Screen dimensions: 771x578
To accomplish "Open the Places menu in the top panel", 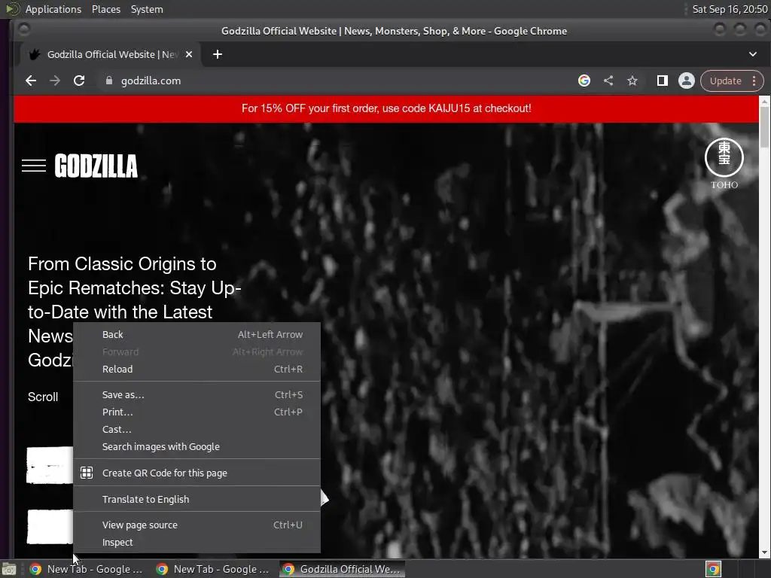I will 106,9.
